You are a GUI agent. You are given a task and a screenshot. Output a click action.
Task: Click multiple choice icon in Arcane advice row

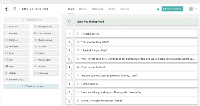[x=78, y=33]
